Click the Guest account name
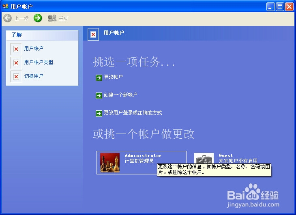Screen dimensions: 296x215 226,155
